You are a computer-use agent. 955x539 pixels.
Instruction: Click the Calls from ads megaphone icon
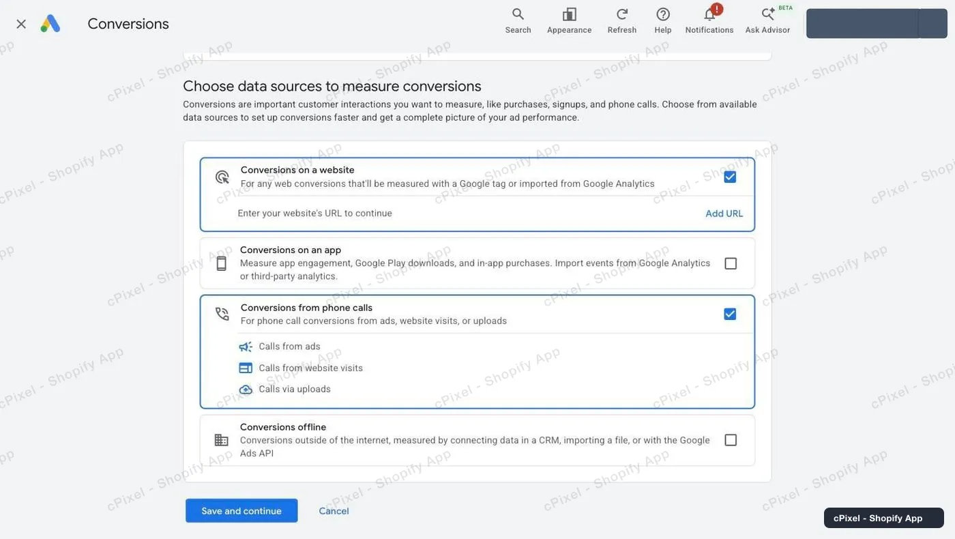[246, 347]
